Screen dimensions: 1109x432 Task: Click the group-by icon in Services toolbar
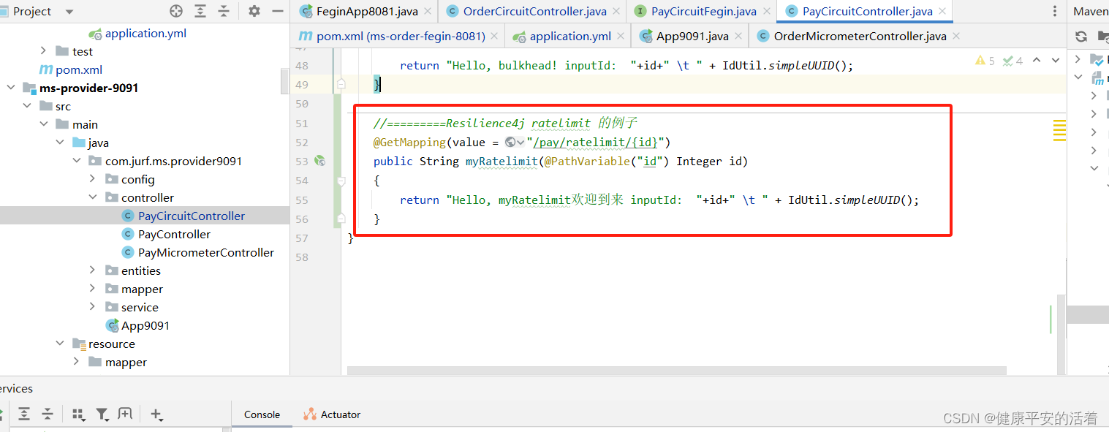point(79,414)
